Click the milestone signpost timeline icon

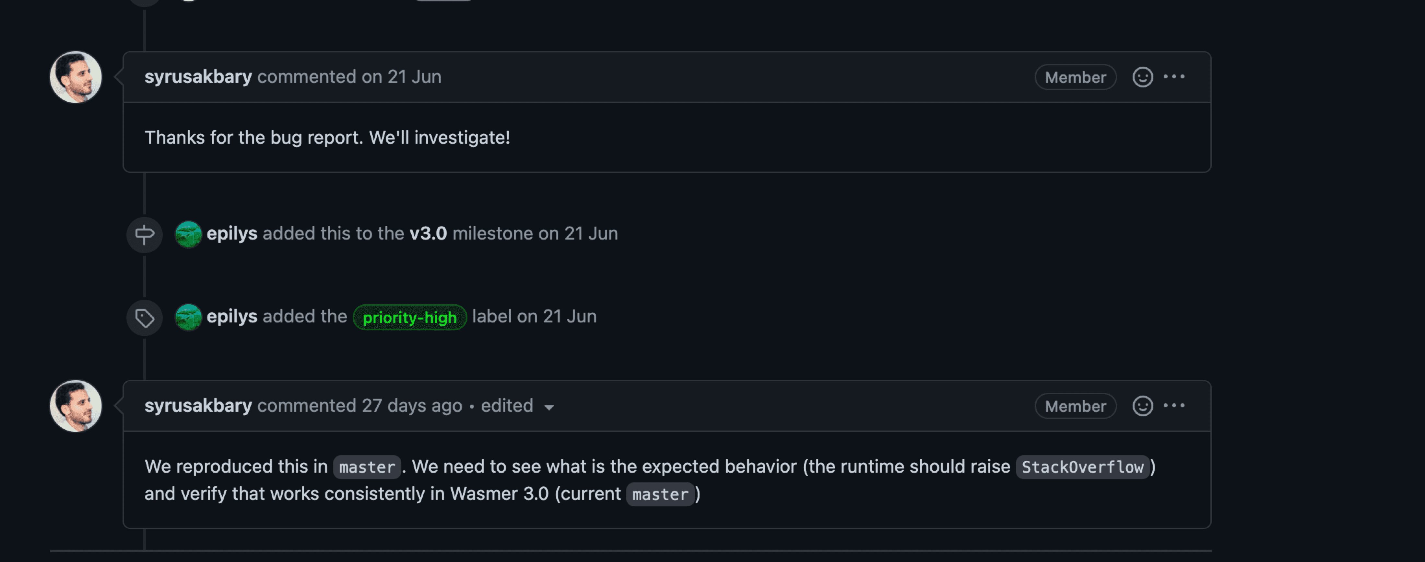pyautogui.click(x=144, y=234)
